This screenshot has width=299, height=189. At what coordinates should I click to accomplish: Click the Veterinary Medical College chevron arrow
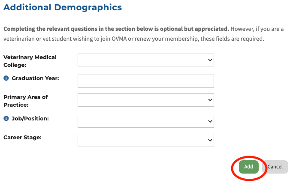point(210,60)
